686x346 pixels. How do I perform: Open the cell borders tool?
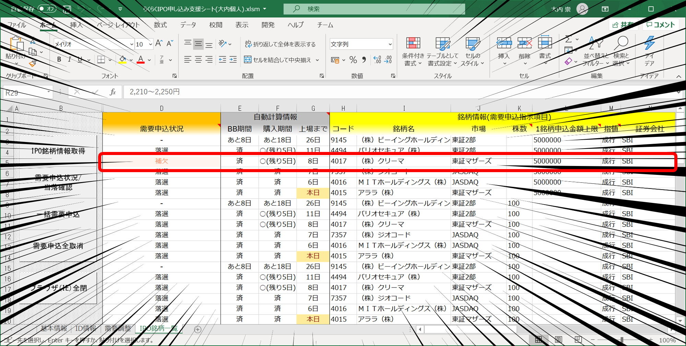click(101, 60)
